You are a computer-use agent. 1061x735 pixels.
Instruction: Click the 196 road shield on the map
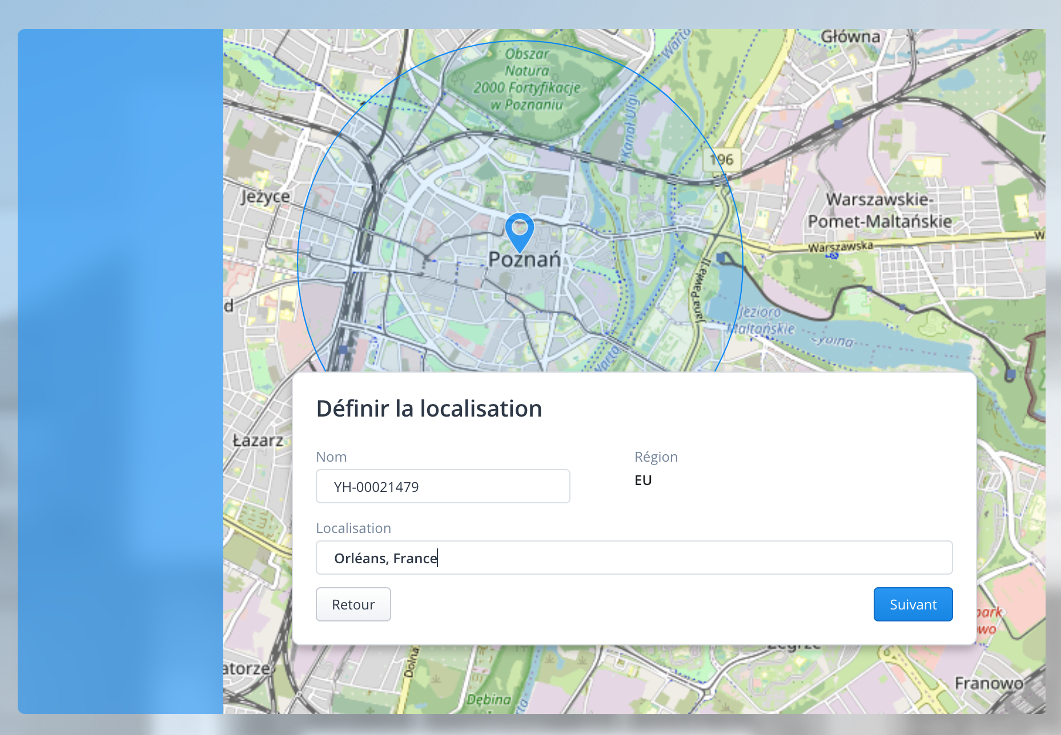(722, 160)
